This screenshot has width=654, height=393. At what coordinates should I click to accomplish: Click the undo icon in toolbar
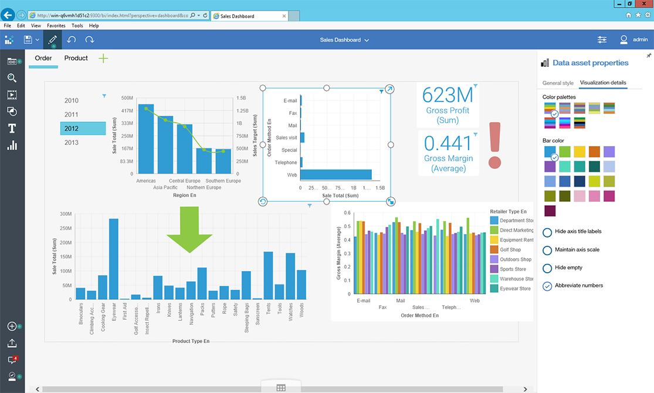pos(71,39)
